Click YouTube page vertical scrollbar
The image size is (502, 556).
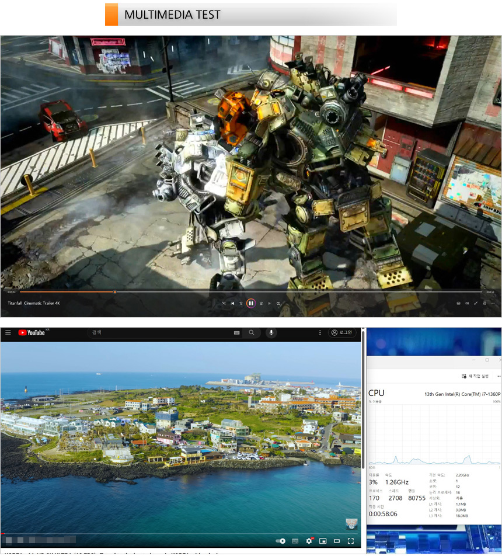363,399
